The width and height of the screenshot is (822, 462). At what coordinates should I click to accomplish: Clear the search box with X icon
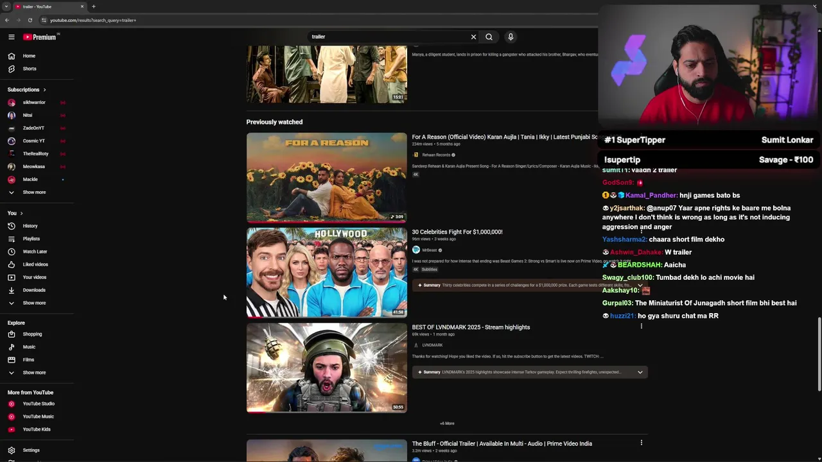474,37
